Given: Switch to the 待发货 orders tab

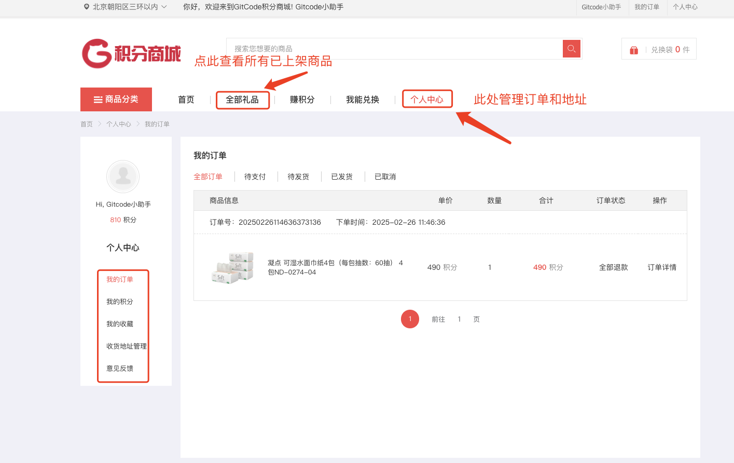Looking at the screenshot, I should (x=298, y=177).
